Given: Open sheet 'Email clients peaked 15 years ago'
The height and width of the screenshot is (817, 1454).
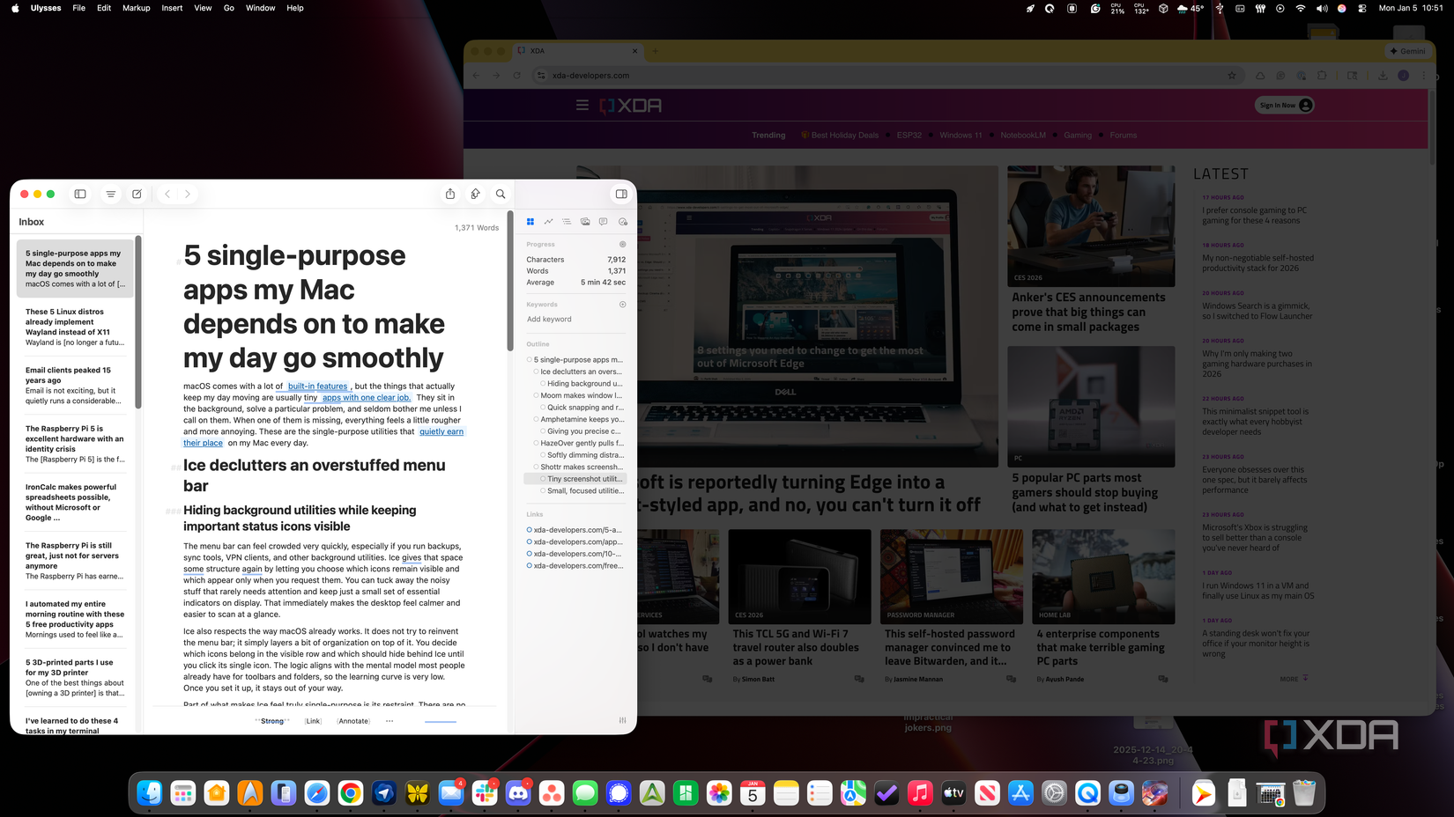Looking at the screenshot, I should [x=75, y=386].
